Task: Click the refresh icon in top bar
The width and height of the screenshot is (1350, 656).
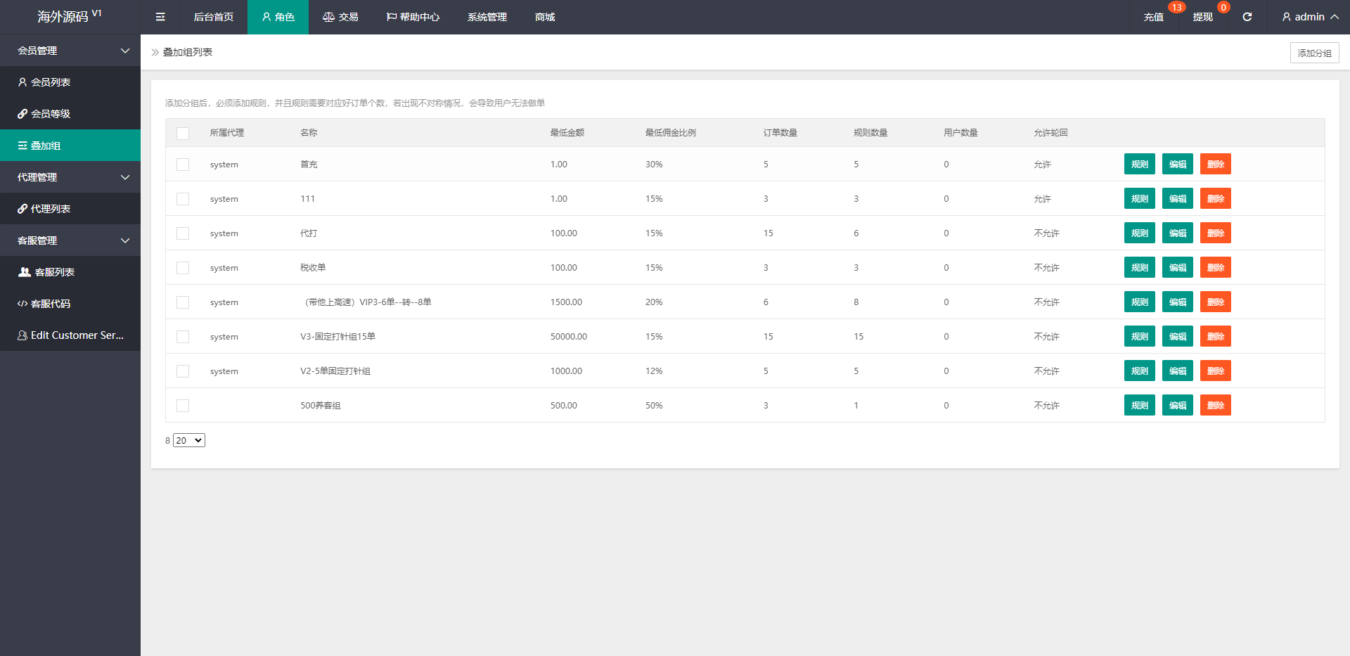Action: click(1247, 17)
